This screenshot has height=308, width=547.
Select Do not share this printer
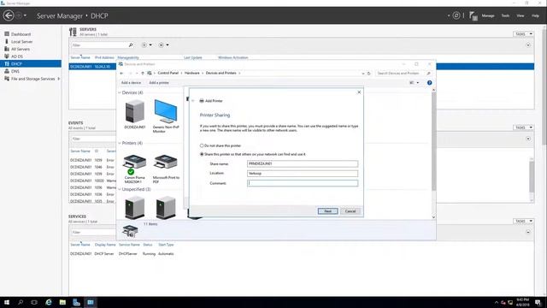[x=202, y=145]
